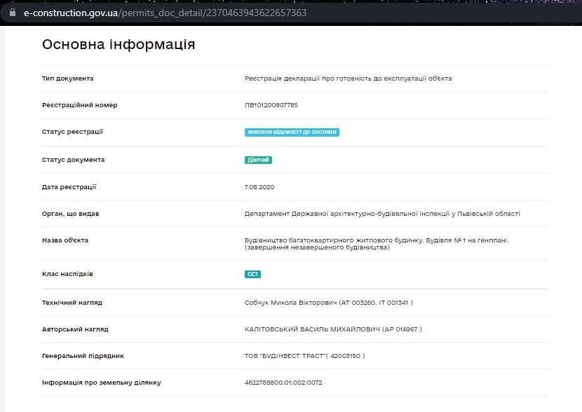This screenshot has height=412, width=582.
Task: Select 'Департамент Державної архітектурно-будівельної інспекції' text
Action: coord(346,214)
